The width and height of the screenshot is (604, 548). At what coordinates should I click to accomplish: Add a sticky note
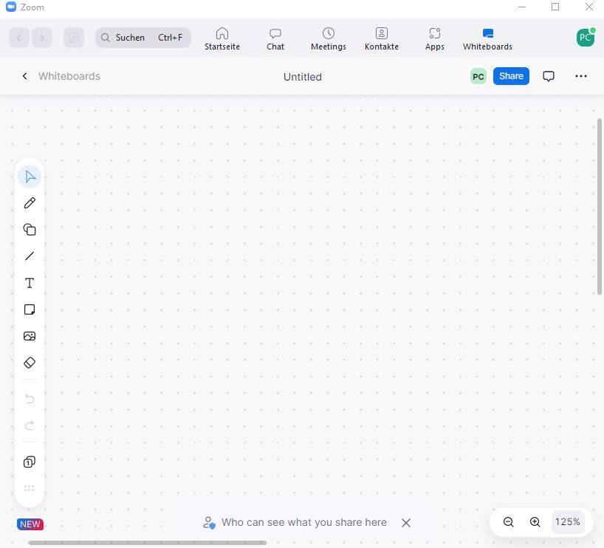(x=30, y=309)
